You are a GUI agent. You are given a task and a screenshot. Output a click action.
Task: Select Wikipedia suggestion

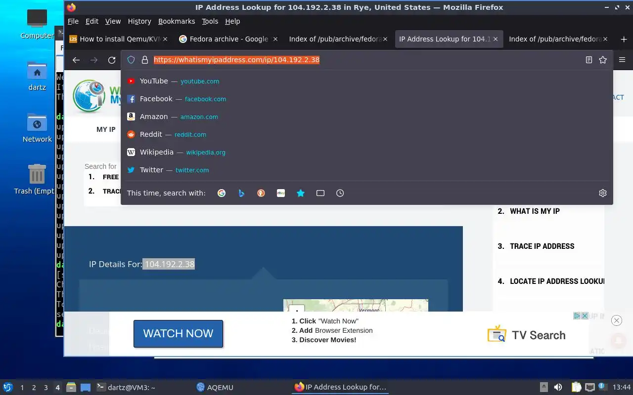pyautogui.click(x=366, y=152)
